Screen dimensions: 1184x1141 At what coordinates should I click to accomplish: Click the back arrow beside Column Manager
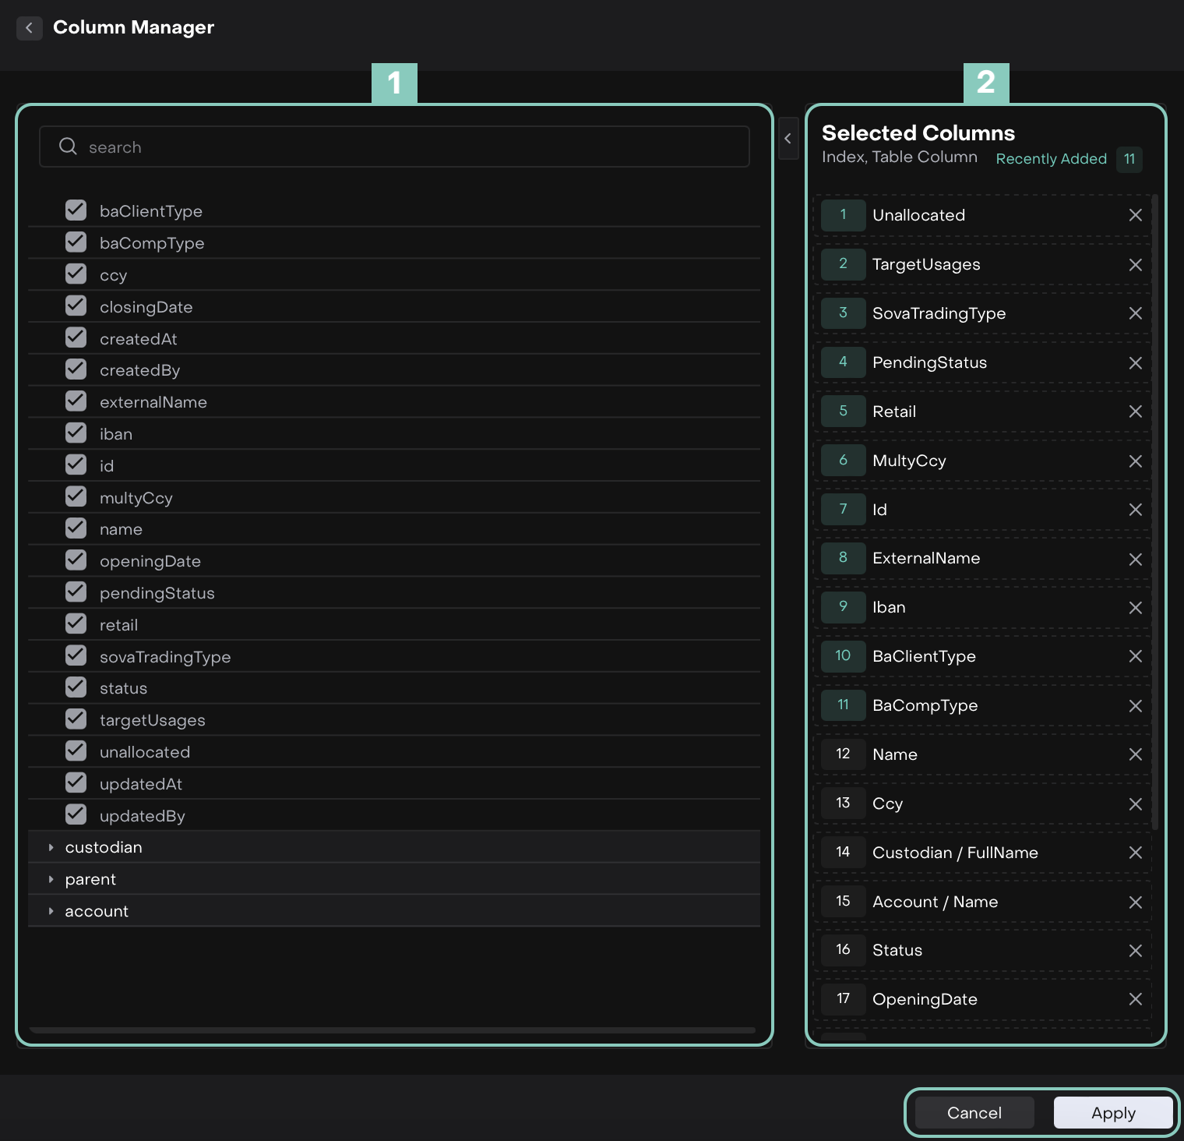coord(29,28)
